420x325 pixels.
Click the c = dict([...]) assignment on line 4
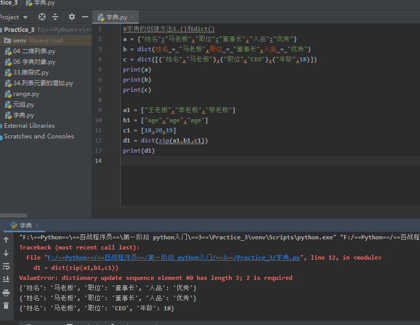220,59
